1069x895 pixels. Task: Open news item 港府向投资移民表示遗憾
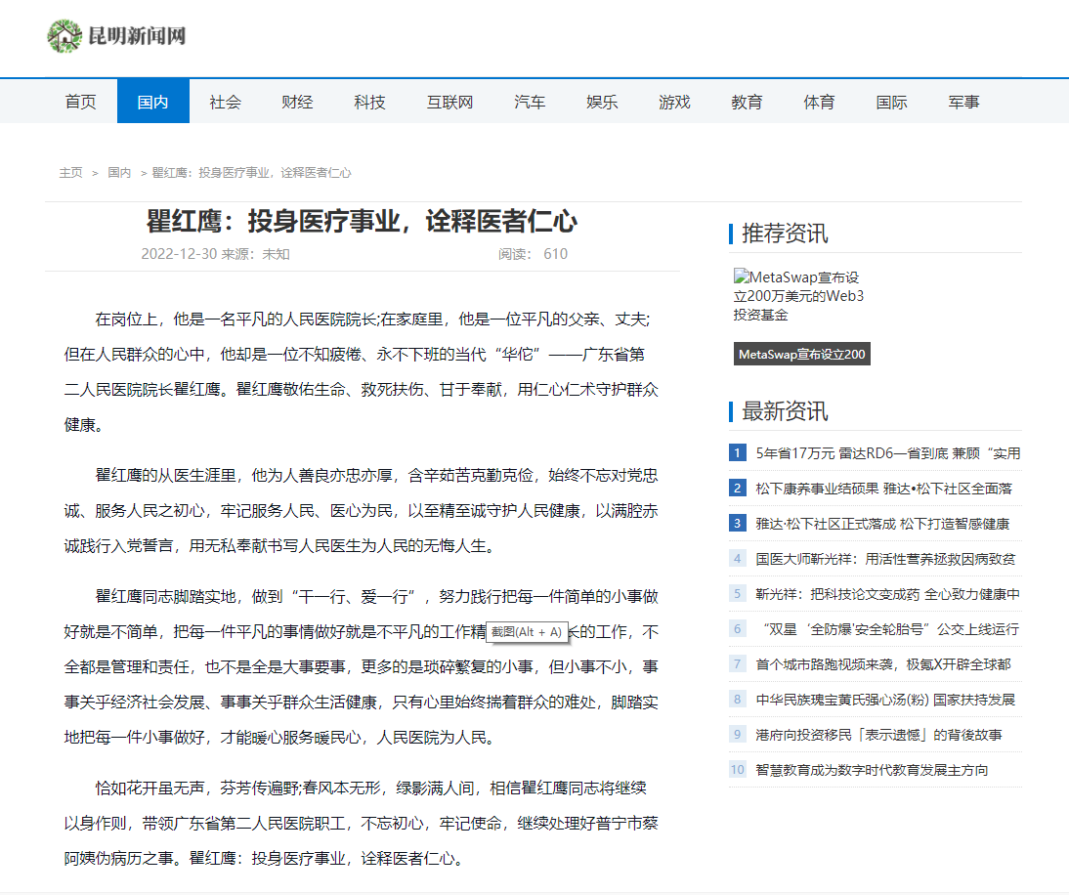878,735
